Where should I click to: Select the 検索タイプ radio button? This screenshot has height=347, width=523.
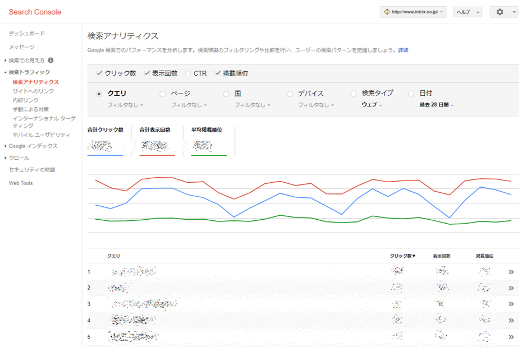(x=353, y=94)
